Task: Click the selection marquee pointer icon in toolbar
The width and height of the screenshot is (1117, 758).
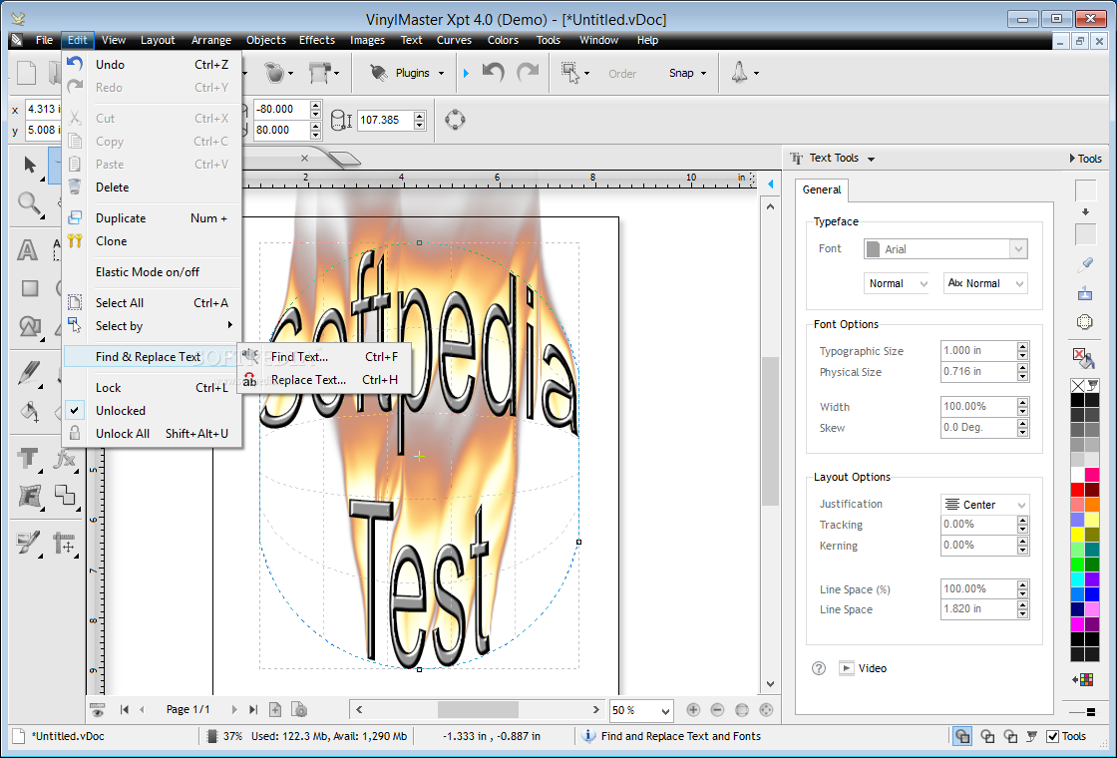Action: (571, 72)
